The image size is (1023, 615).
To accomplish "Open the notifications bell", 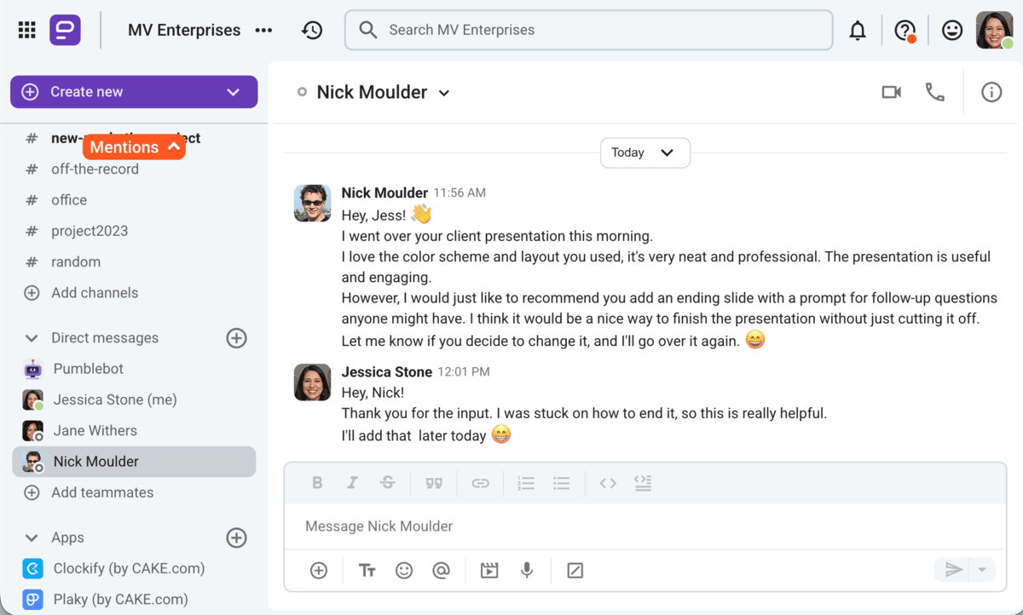I will click(x=858, y=31).
